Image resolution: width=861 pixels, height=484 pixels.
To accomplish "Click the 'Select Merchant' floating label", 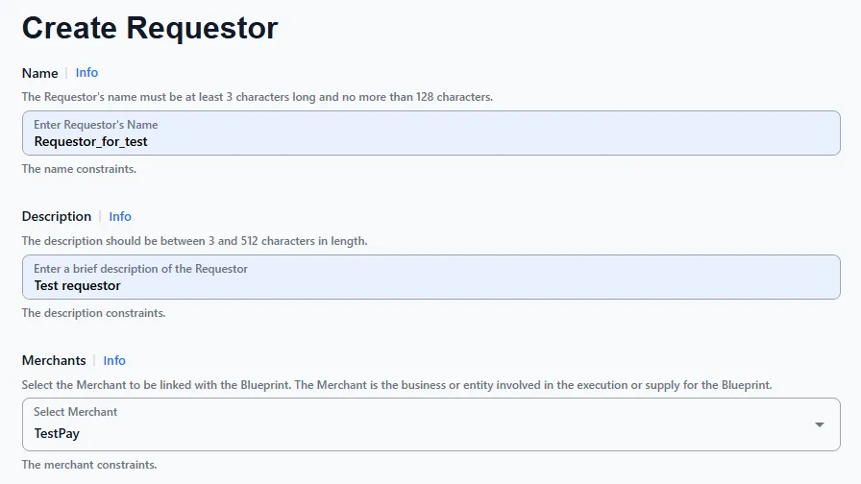I will tap(76, 412).
